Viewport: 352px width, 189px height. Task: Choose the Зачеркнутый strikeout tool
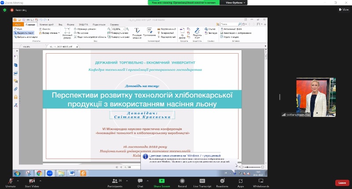pyautogui.click(x=166, y=33)
